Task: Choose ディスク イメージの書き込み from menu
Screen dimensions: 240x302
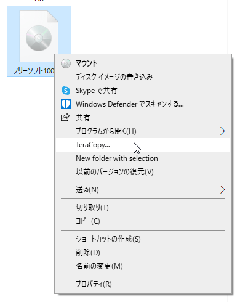Action: coord(143,77)
